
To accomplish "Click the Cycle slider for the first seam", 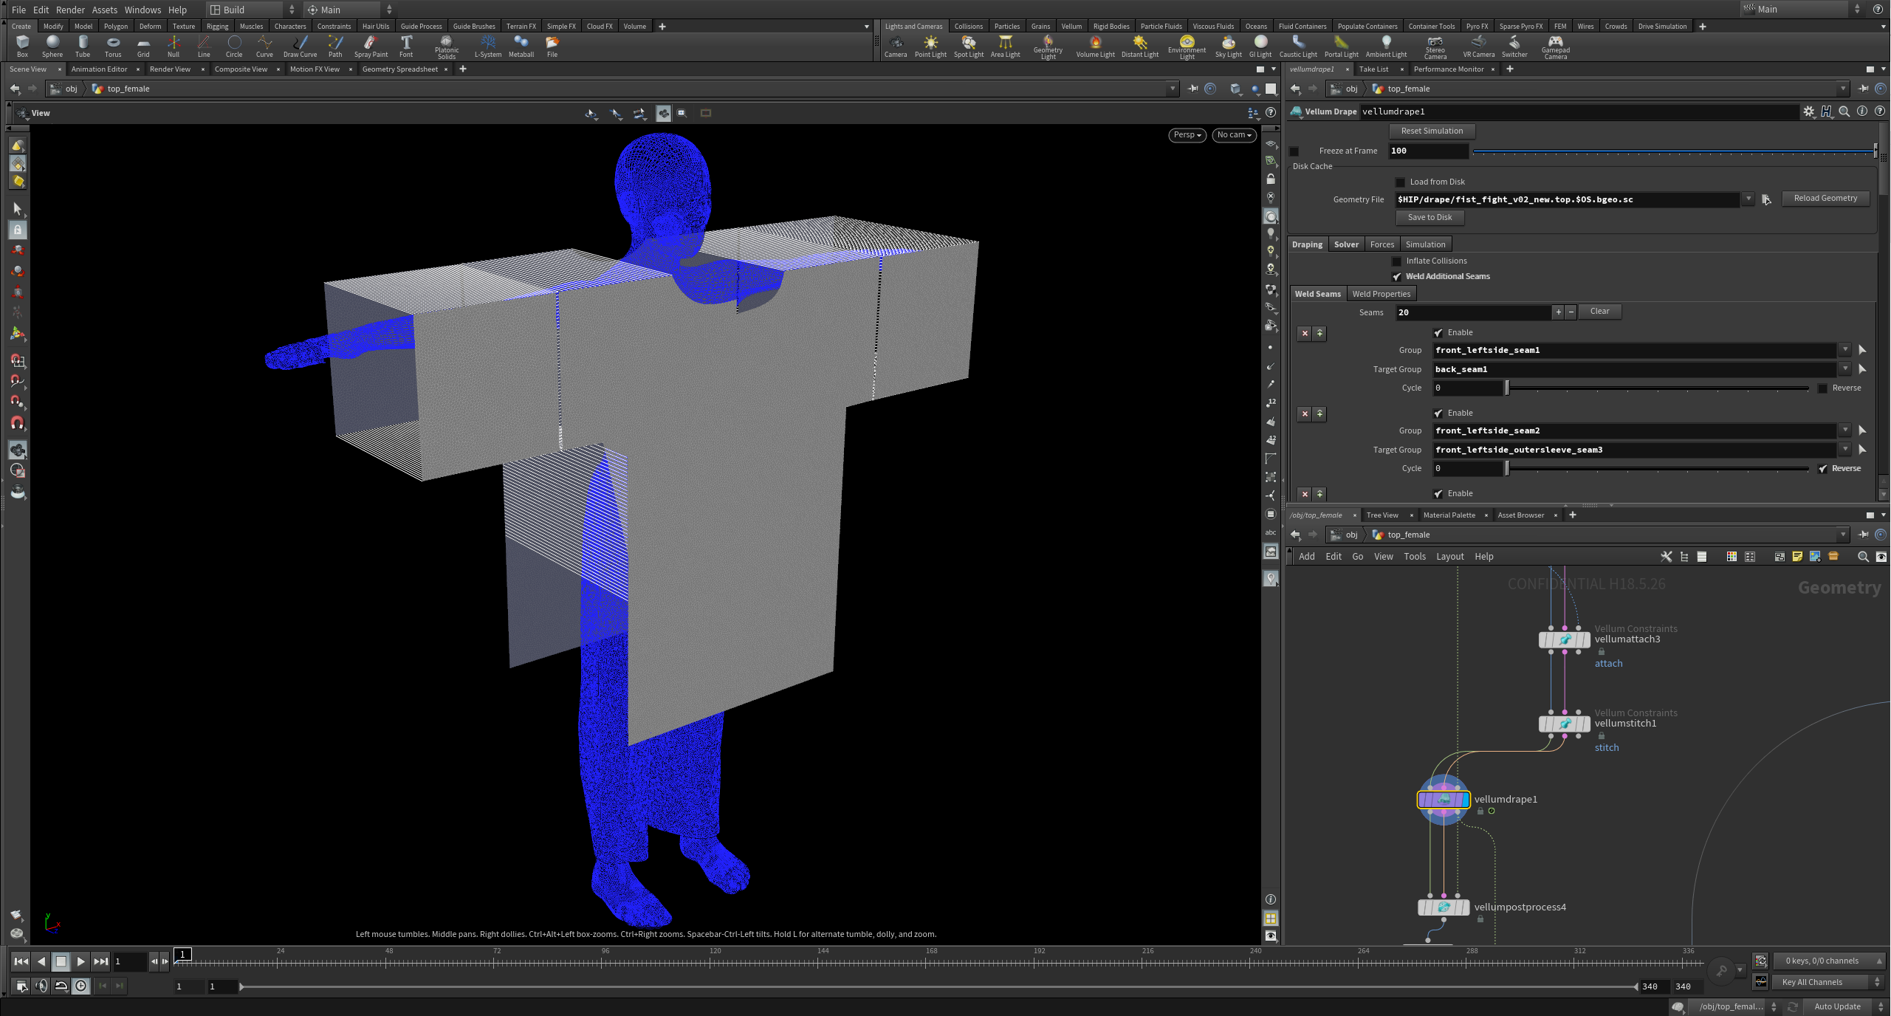I will [1507, 388].
